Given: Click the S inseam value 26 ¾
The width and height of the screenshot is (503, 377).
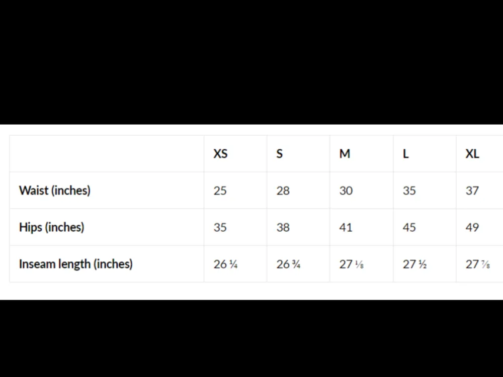Looking at the screenshot, I should coord(288,264).
